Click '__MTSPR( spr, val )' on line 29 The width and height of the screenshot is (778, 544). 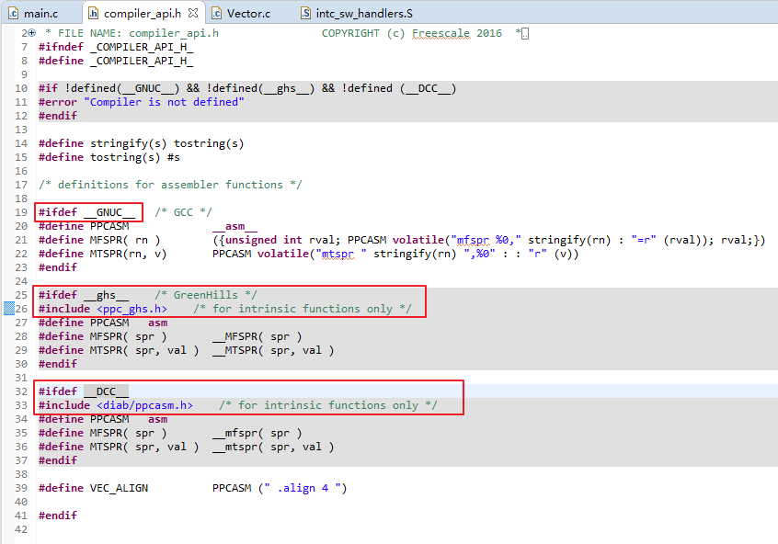click(273, 350)
